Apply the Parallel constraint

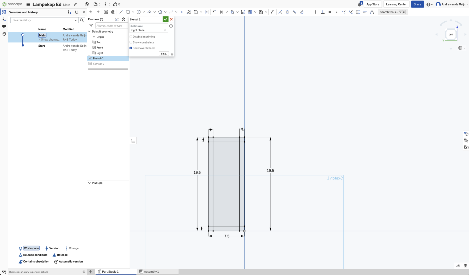294,12
